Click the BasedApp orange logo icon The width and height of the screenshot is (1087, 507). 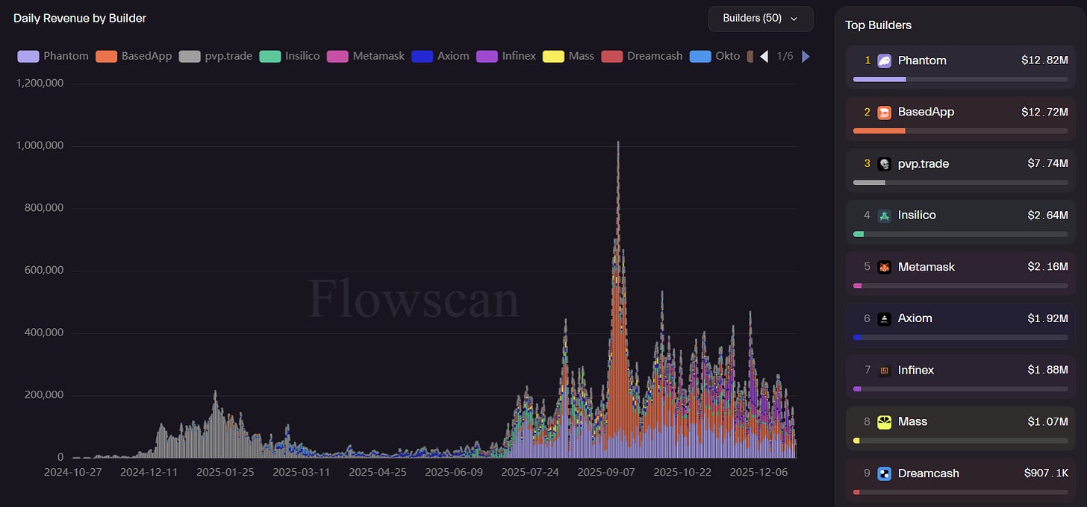click(x=884, y=113)
